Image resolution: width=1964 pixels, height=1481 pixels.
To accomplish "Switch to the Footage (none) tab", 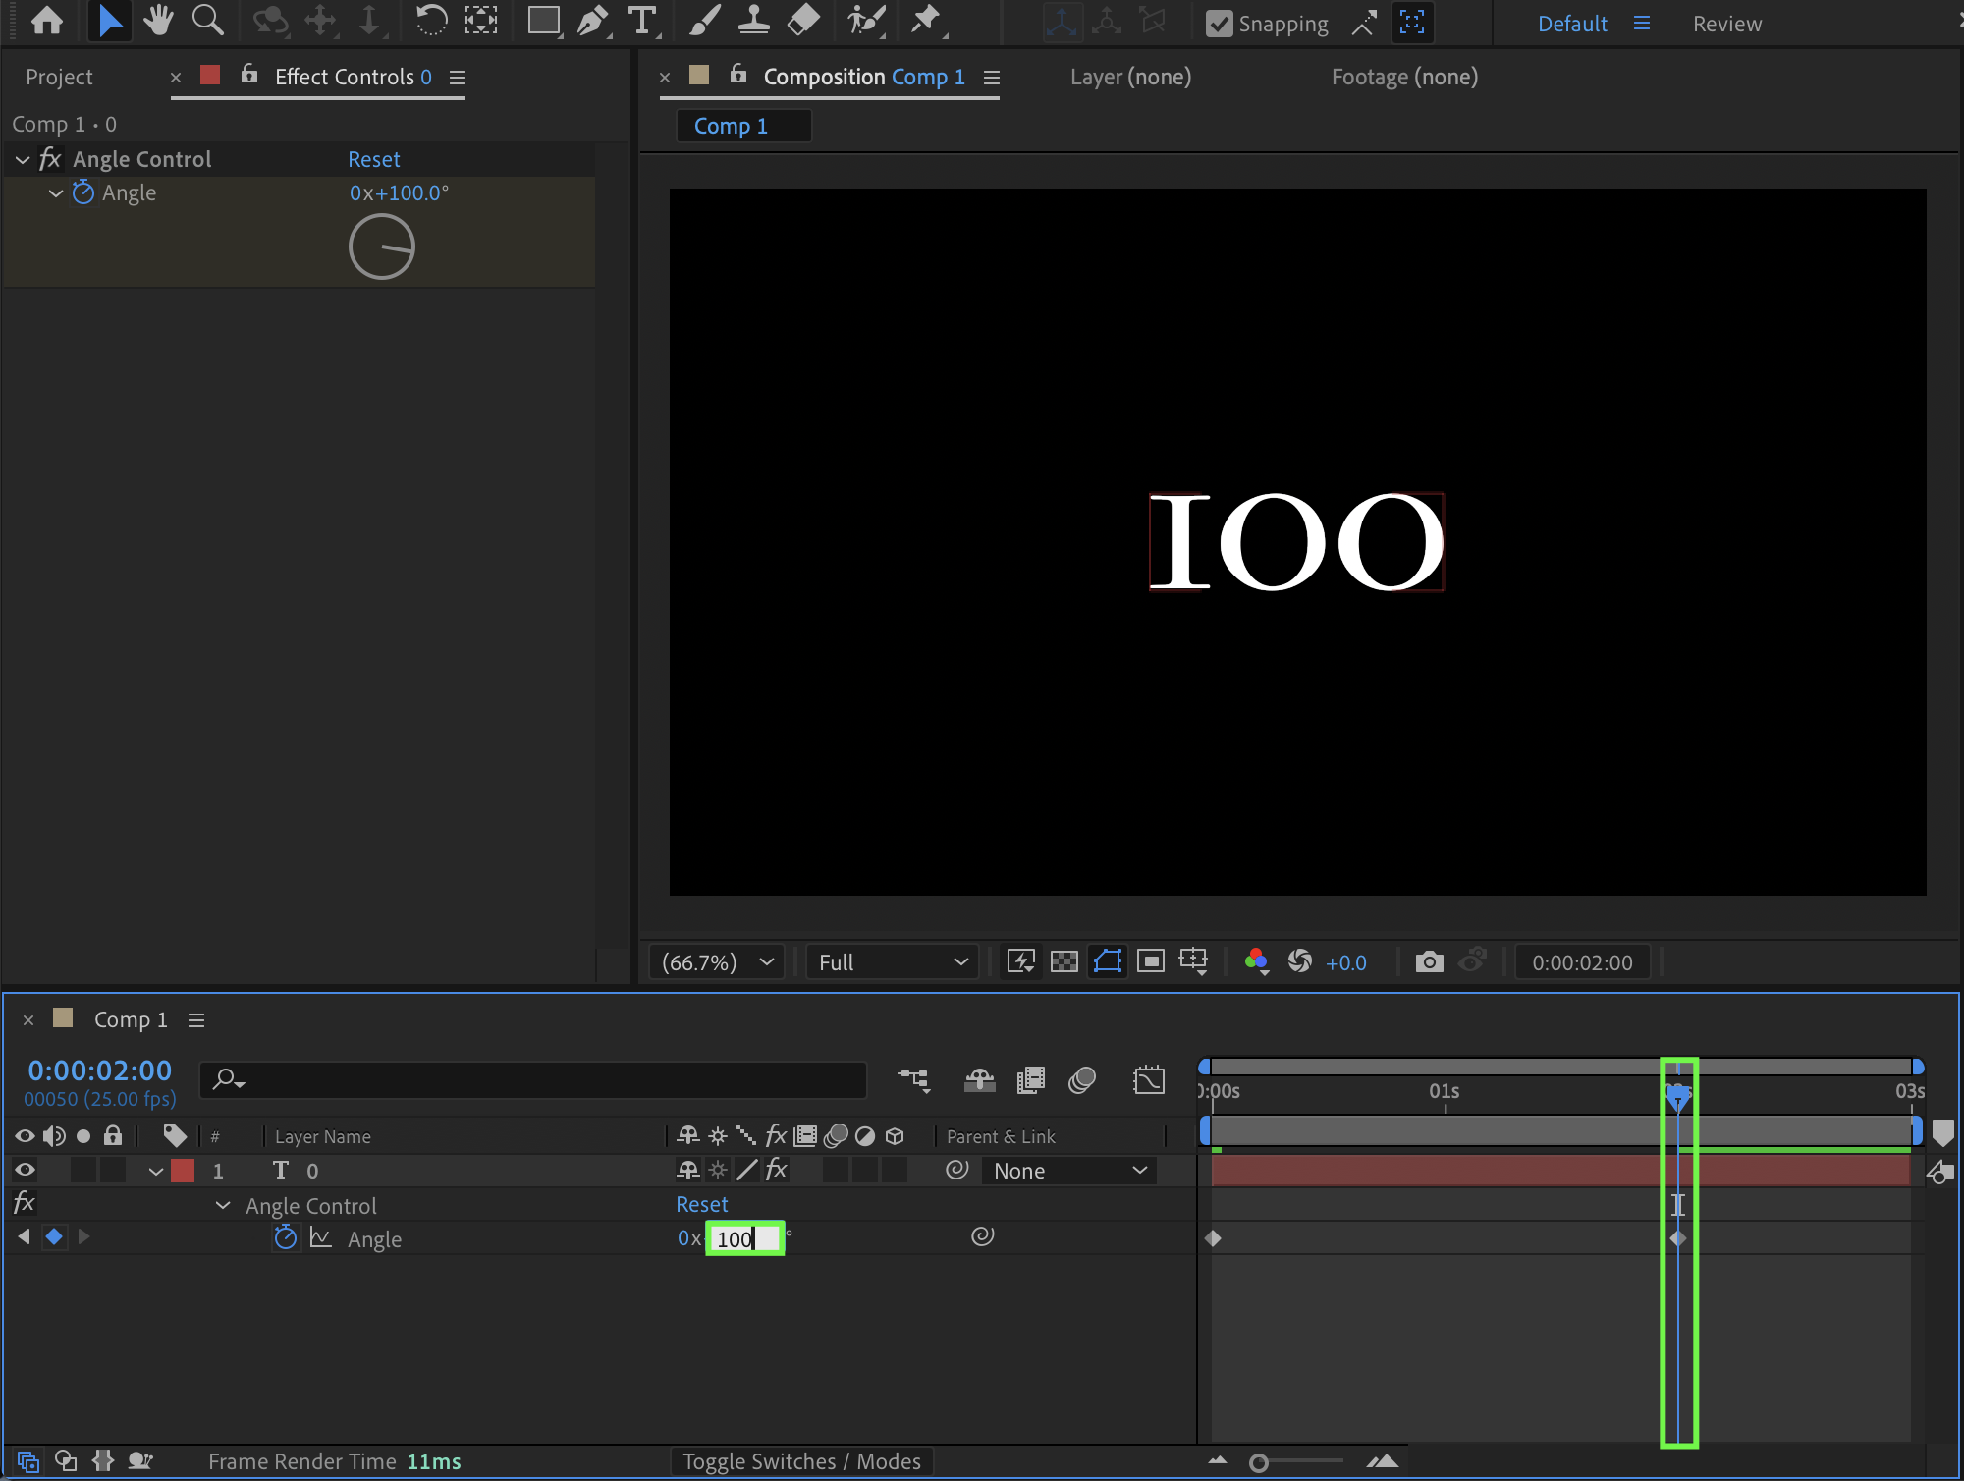I will [x=1404, y=77].
